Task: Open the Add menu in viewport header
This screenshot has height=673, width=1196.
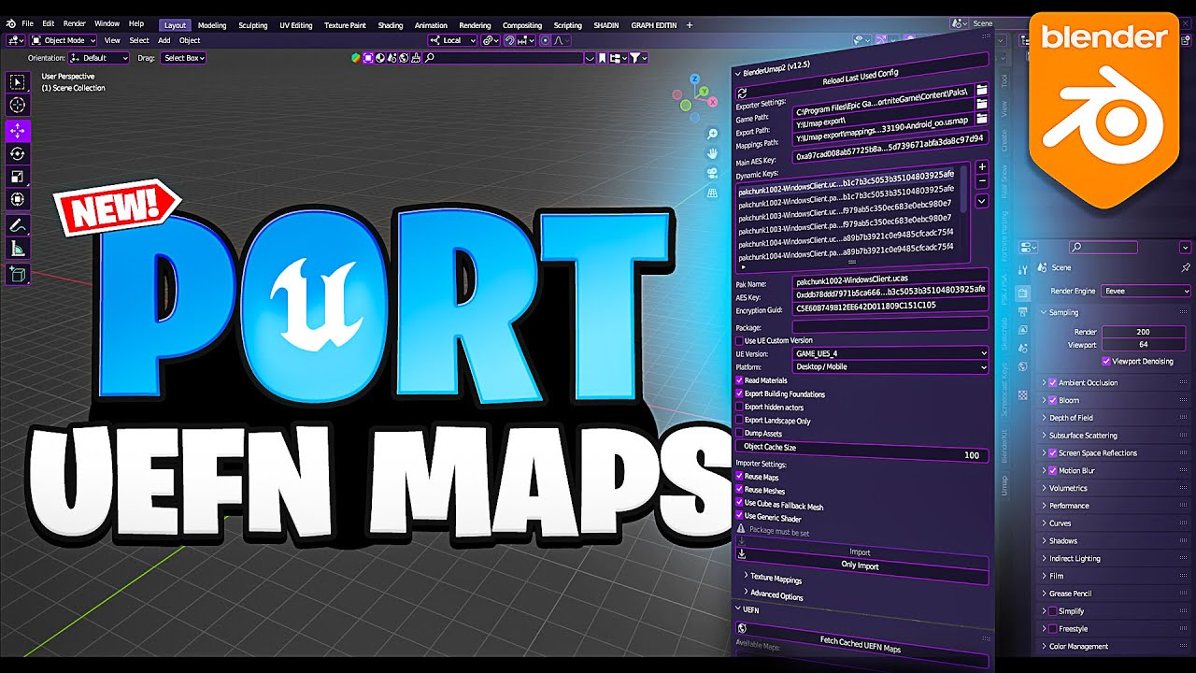Action: click(x=164, y=40)
